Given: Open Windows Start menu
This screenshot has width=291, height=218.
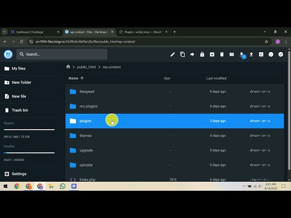Looking at the screenshot, I should tap(5, 186).
